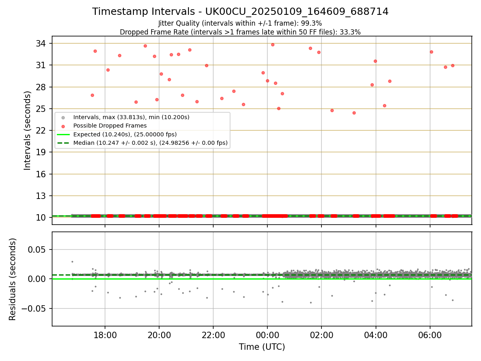The height and width of the screenshot is (361, 481).
Task: Click the first gray residual point near 0.03
Action: point(72,262)
